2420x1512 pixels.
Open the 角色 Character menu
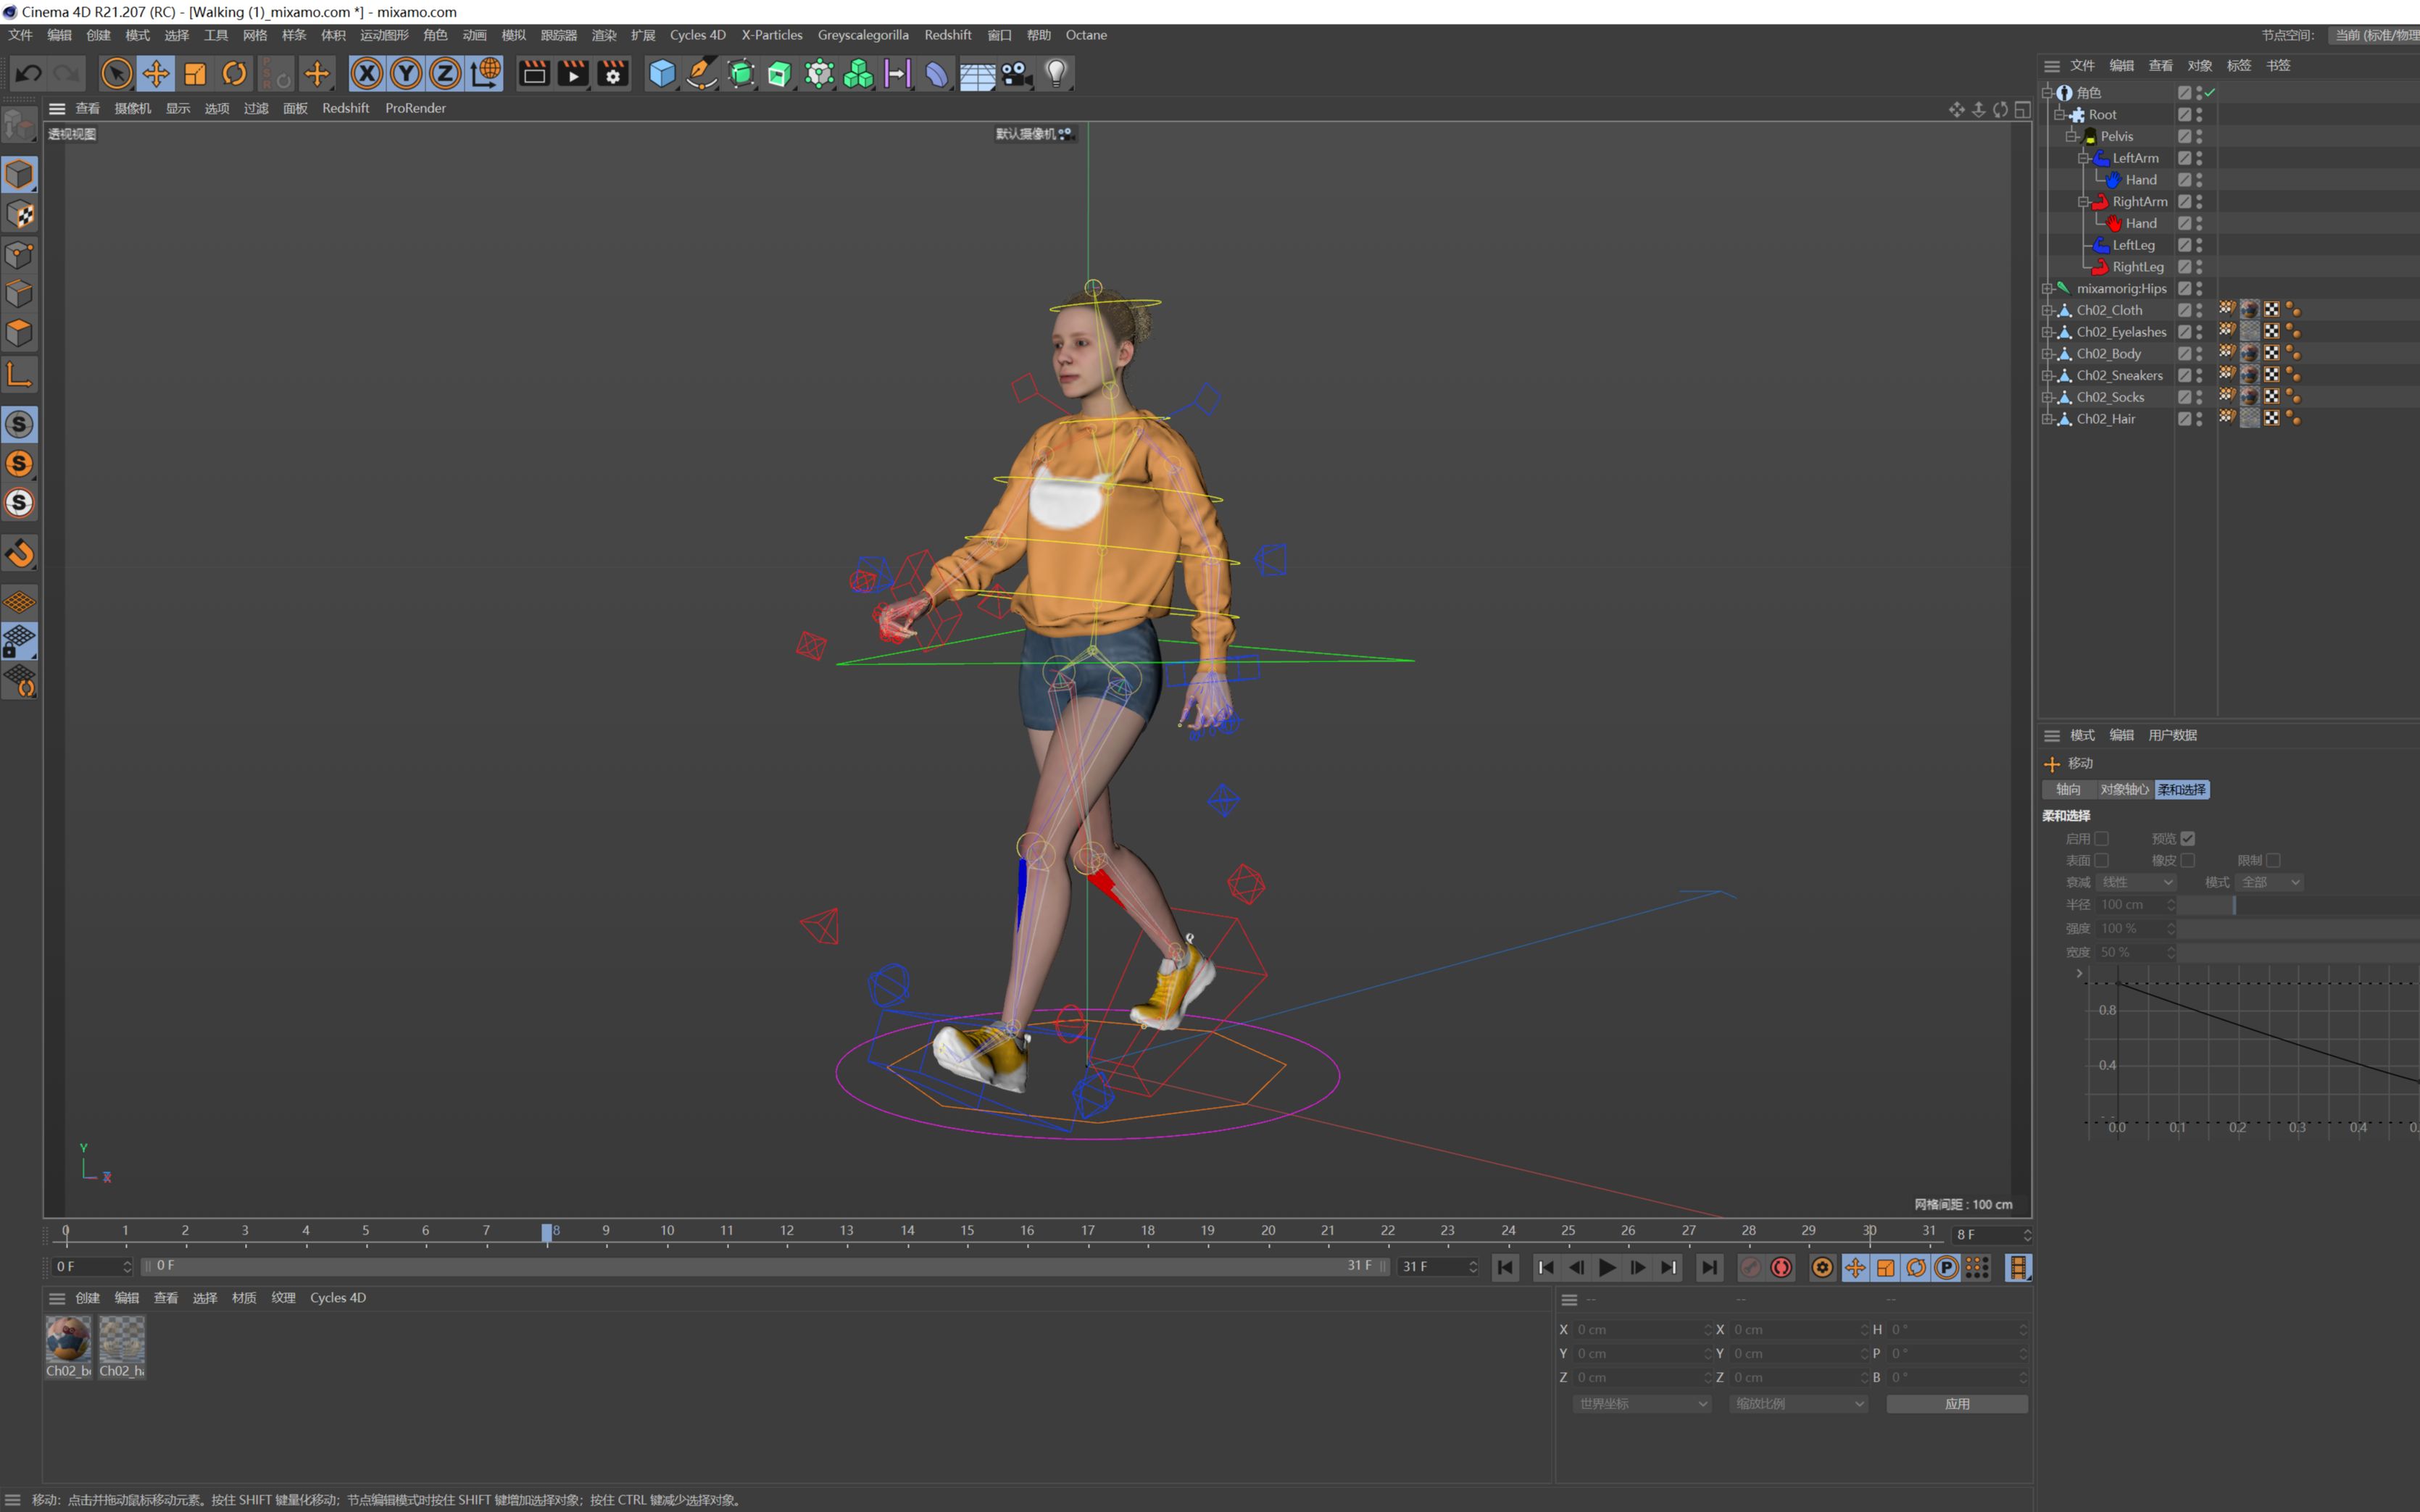(435, 35)
